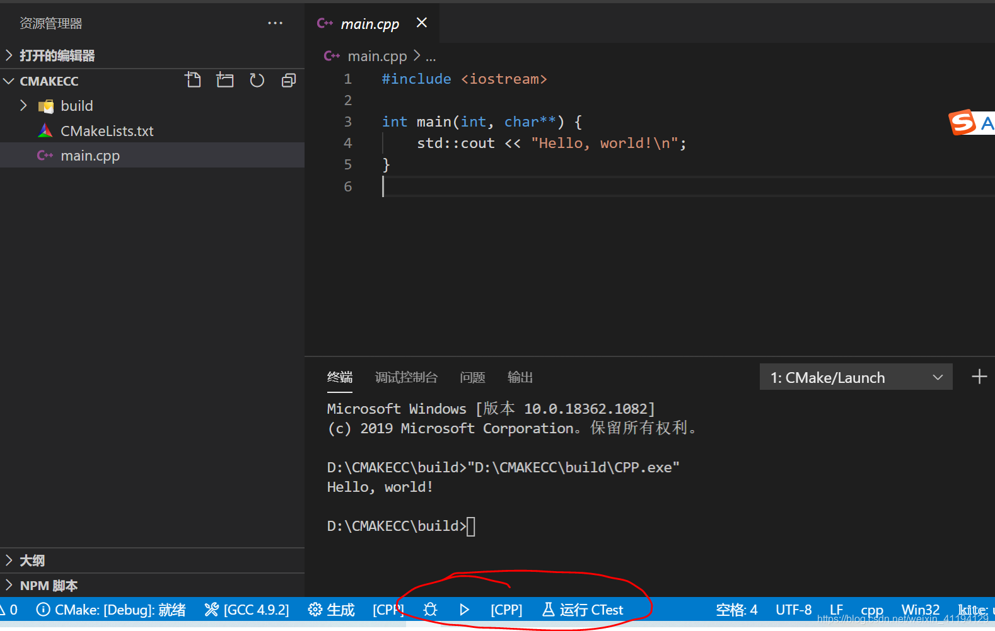Switch to the 终端 terminal tab

(340, 377)
